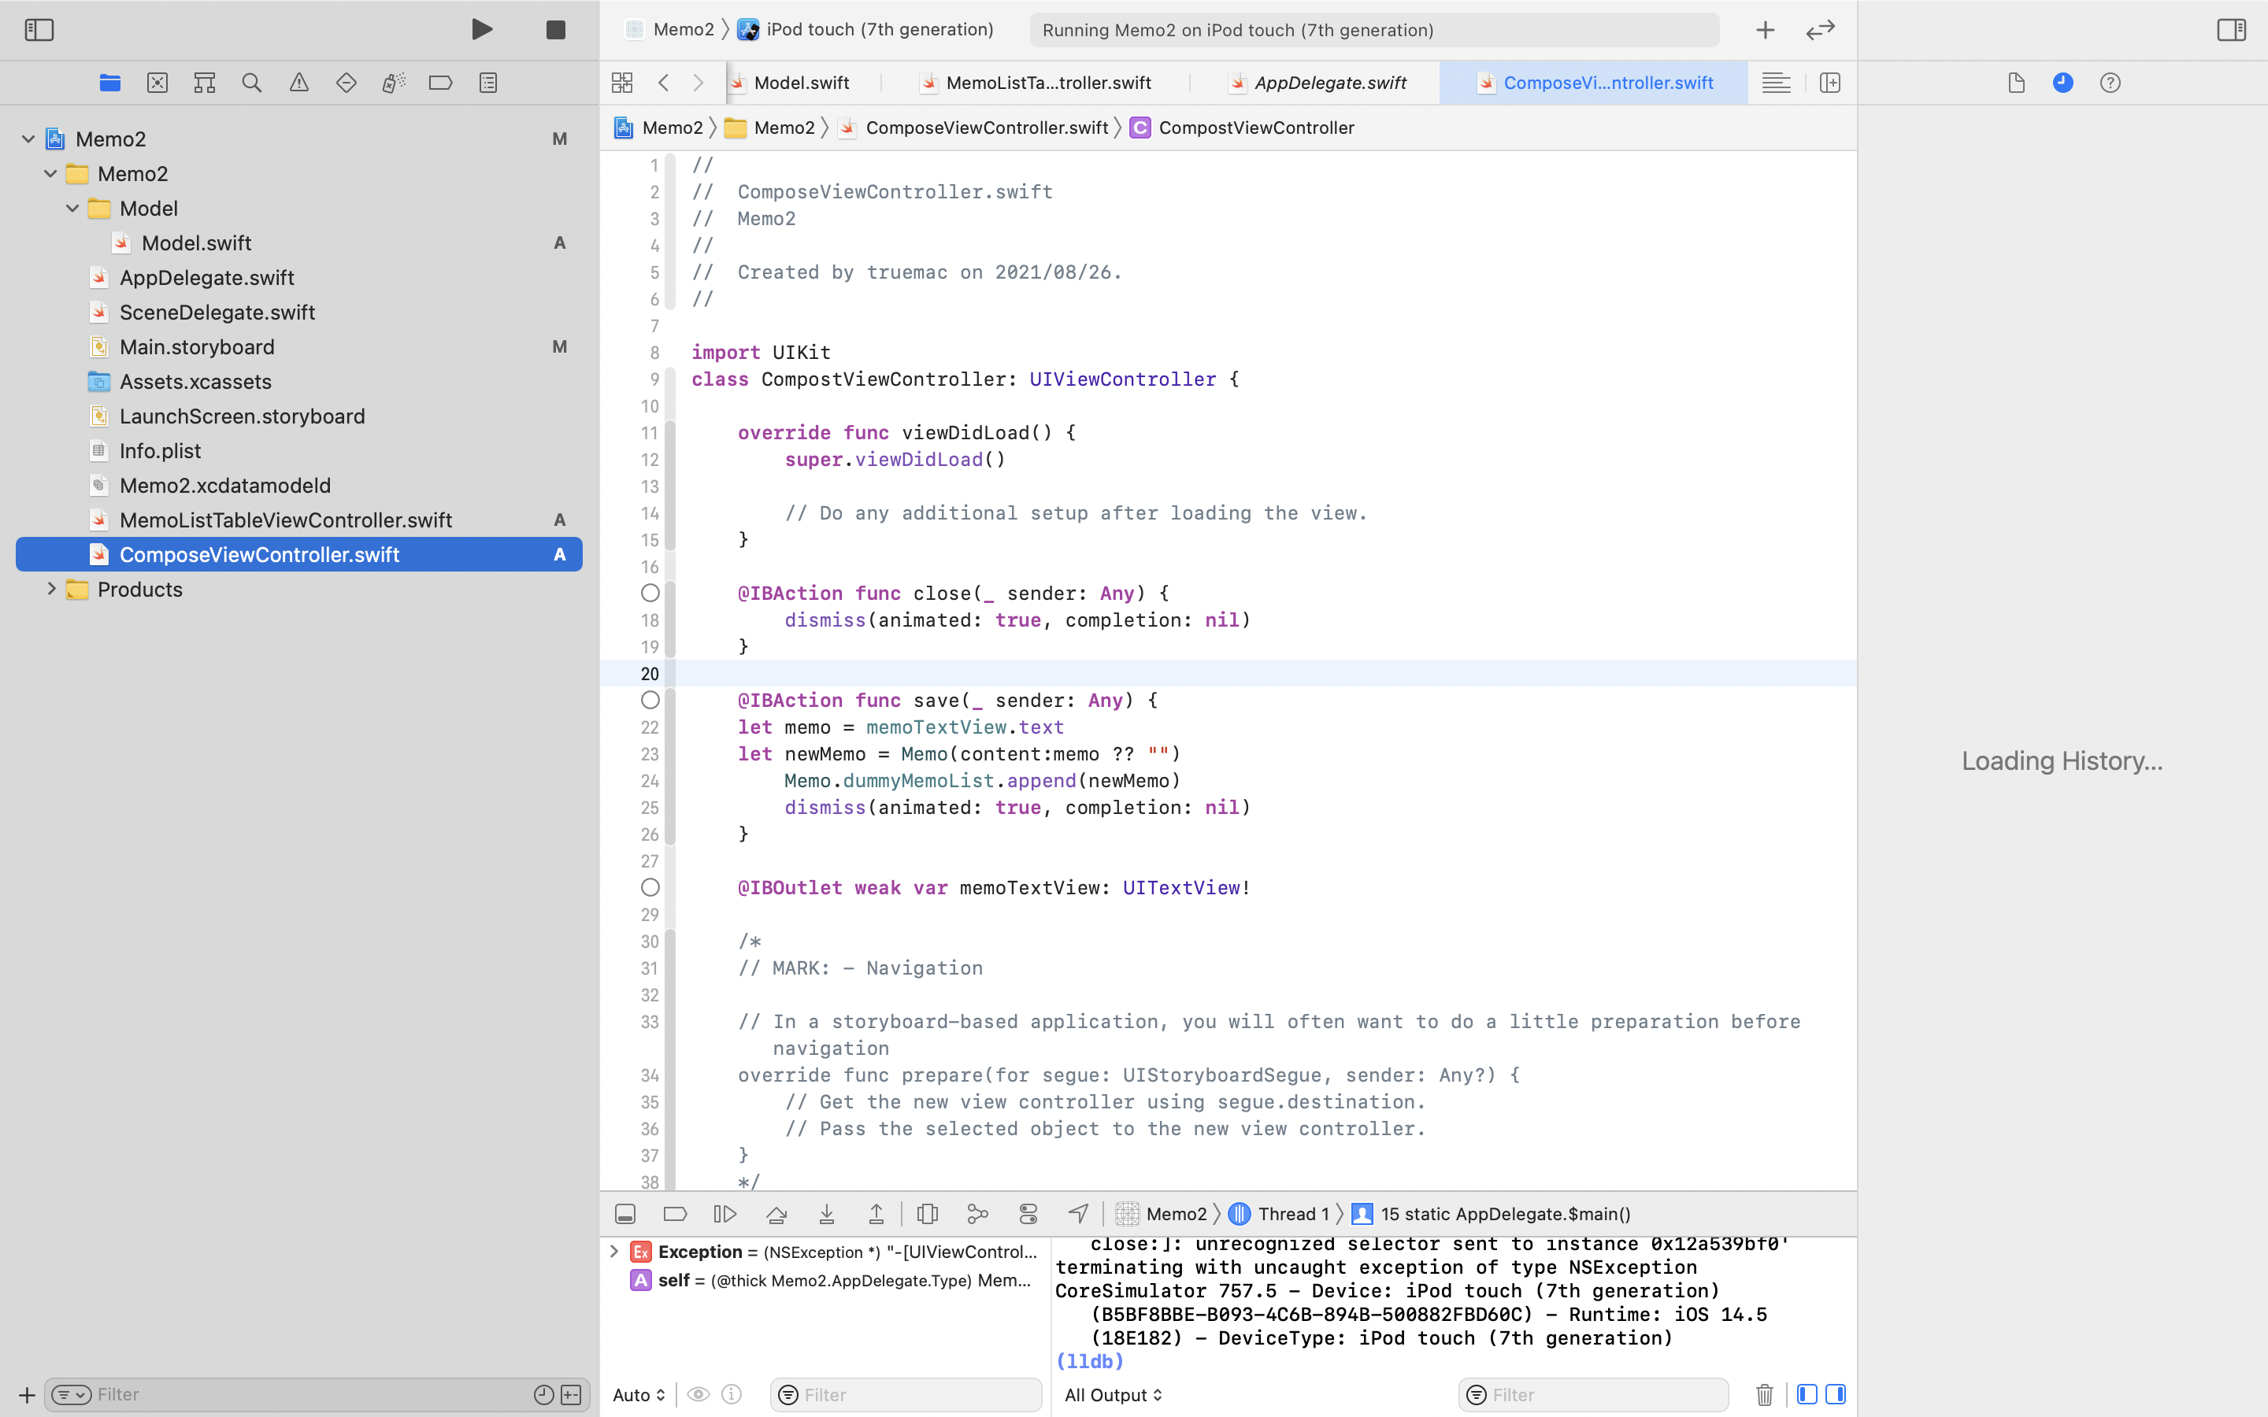Collapse the Model folder
Image resolution: width=2268 pixels, height=1417 pixels.
[73, 208]
